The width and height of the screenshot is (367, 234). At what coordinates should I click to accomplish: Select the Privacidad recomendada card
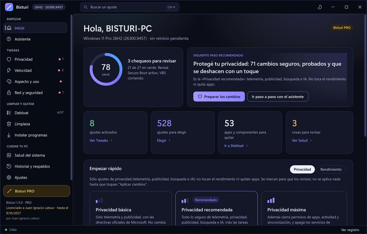(216, 208)
